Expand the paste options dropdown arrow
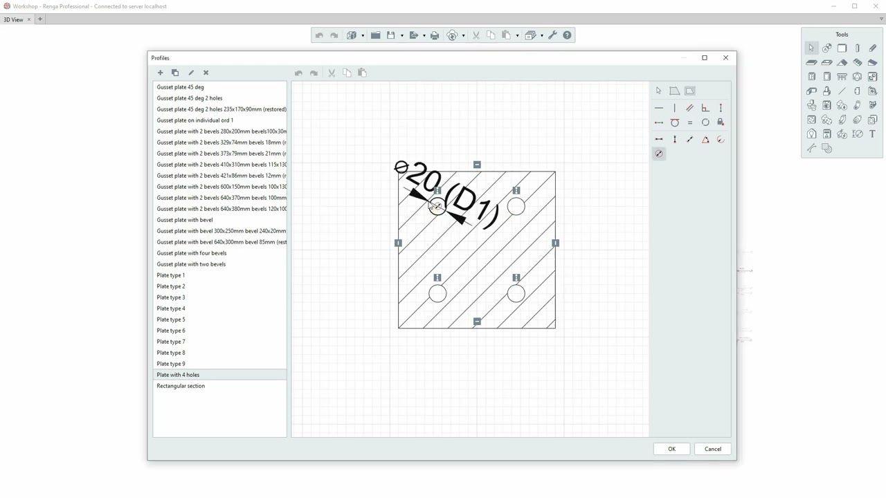 tap(517, 36)
